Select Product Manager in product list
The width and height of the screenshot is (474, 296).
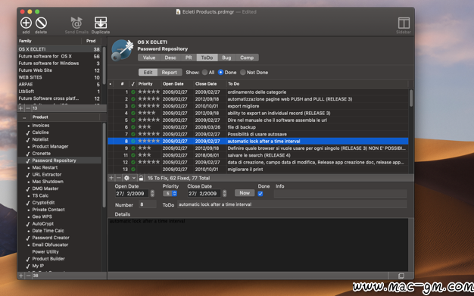click(50, 146)
